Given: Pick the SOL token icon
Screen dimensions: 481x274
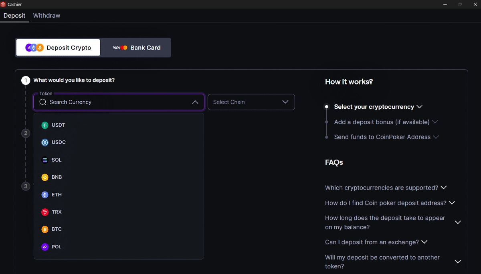Looking at the screenshot, I should click(x=45, y=160).
